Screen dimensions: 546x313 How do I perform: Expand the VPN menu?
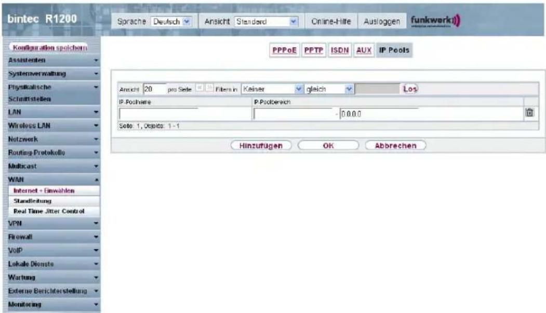pos(54,223)
